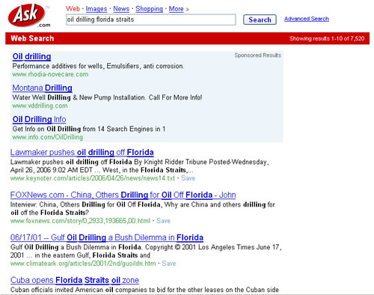
Task: Save the keynoter.com result
Action: [188, 178]
